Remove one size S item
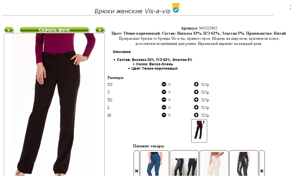This screenshot has height=176, width=291. coord(164,92)
